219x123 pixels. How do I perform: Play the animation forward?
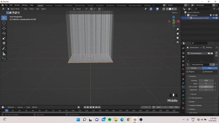coord(93,107)
